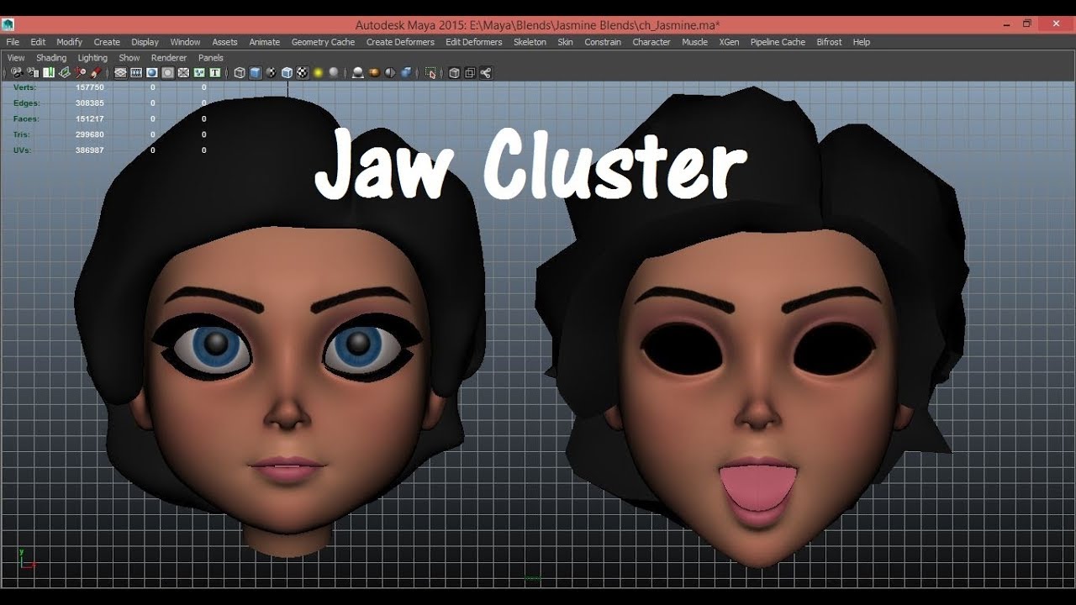Viewport: 1076px width, 605px height.
Task: Toggle the 2D Pan/Zoom icon
Action: (81, 73)
